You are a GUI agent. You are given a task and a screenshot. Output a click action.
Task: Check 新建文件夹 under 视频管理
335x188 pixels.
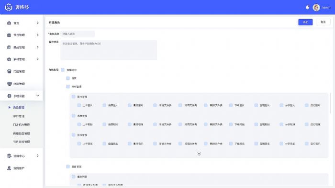click(155, 124)
